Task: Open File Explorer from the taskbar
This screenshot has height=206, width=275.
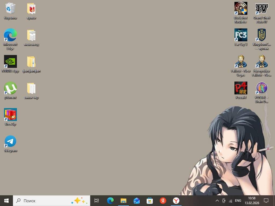Action: click(124, 201)
